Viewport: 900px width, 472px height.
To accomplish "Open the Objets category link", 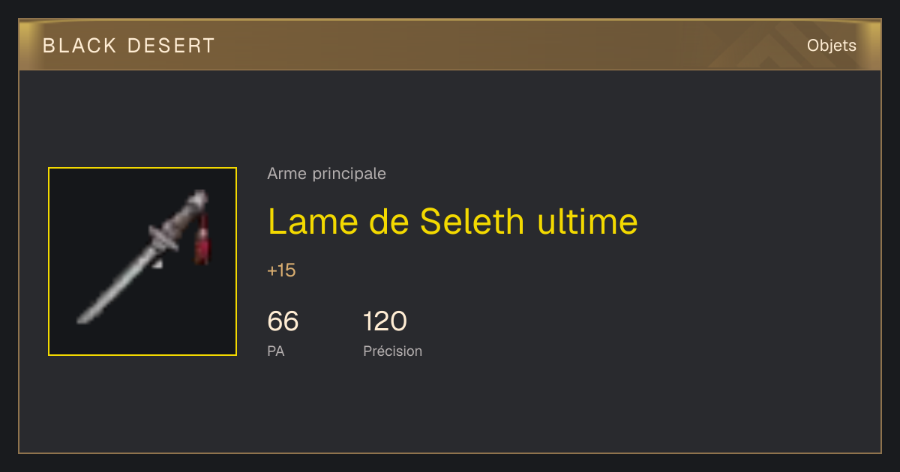I will [x=831, y=46].
